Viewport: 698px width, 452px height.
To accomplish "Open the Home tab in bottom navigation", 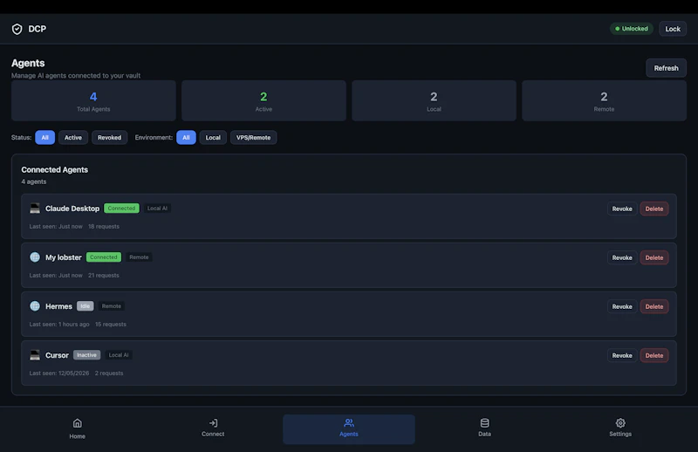I will pos(77,428).
